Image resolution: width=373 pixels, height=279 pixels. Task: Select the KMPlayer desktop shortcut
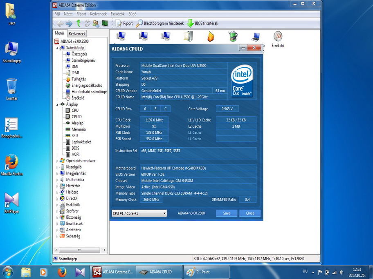click(x=11, y=203)
